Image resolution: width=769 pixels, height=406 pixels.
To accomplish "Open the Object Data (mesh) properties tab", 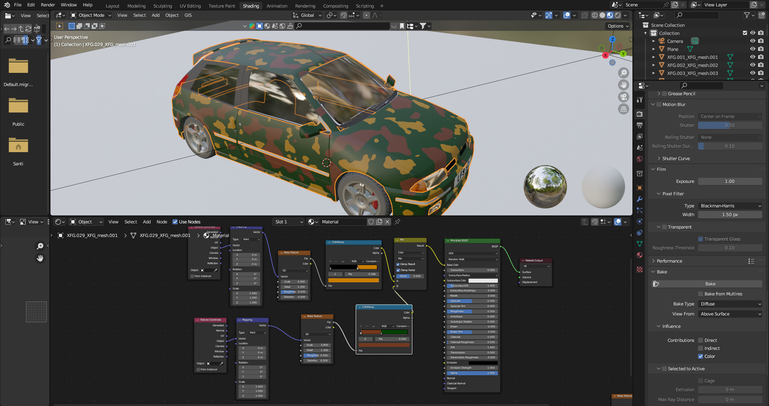I will point(640,244).
